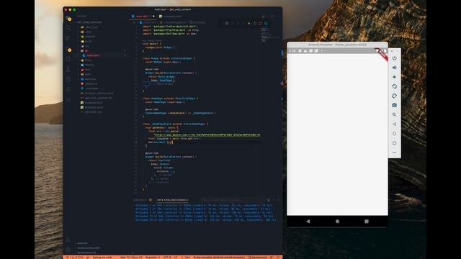Expand the ANAHAT section in sidebar

click(82, 243)
